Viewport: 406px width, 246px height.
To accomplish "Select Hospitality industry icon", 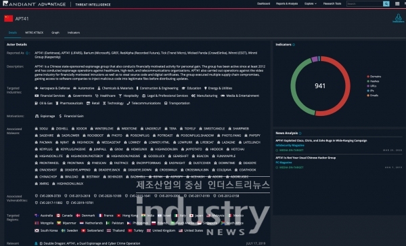I will [120, 96].
